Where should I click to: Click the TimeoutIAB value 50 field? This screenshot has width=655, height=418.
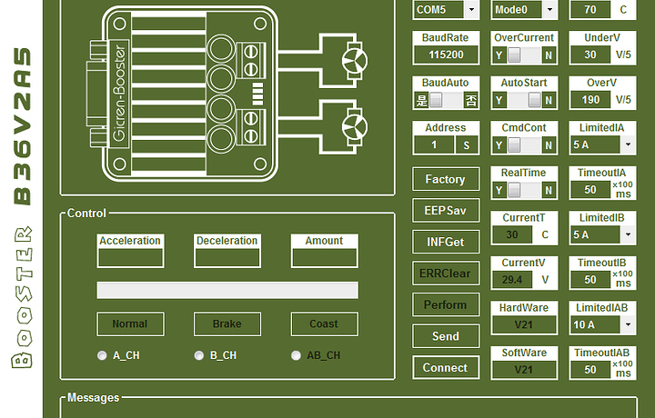590,370
